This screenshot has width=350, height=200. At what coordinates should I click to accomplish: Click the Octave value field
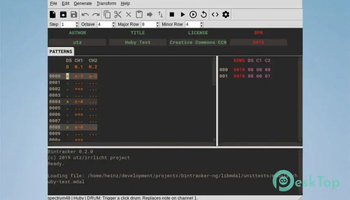click(x=104, y=24)
